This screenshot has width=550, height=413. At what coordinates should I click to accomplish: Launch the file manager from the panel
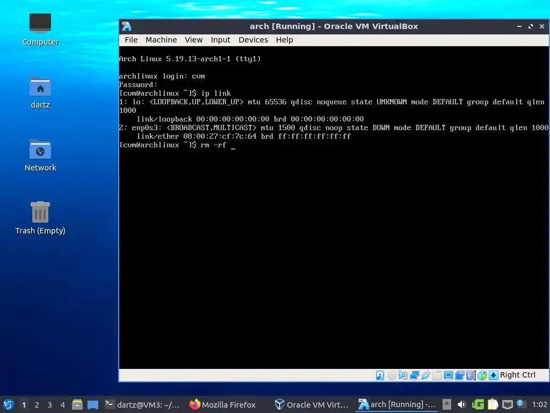77,404
